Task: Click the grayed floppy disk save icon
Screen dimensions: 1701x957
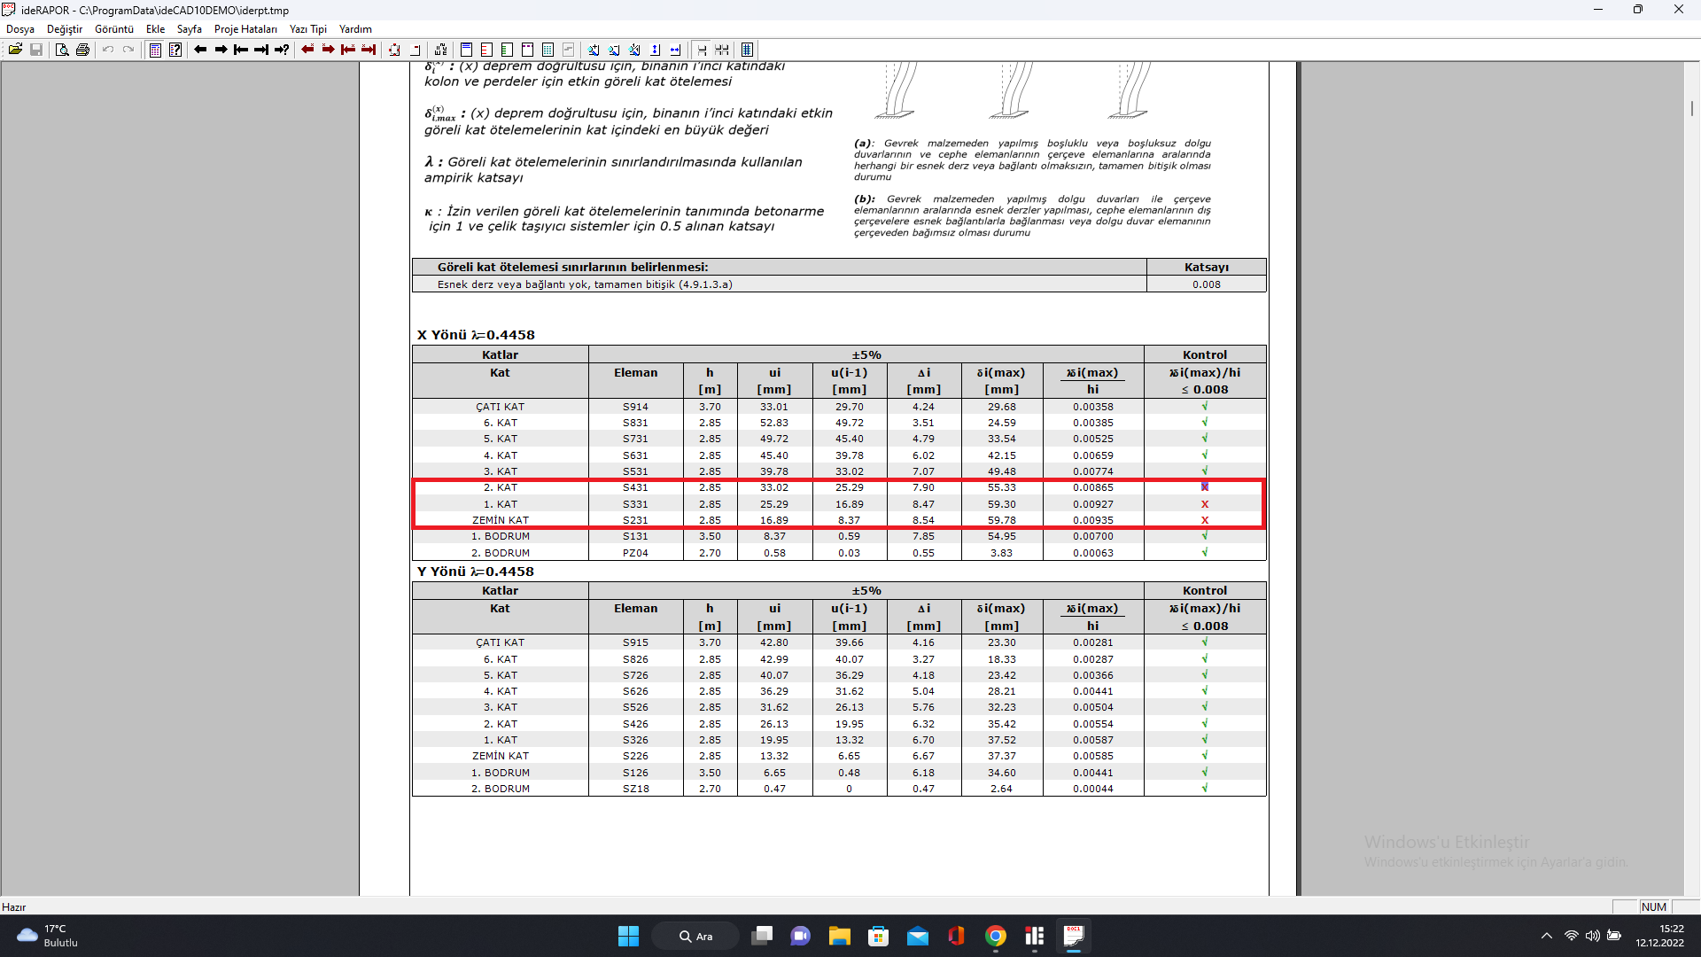Action: (36, 50)
